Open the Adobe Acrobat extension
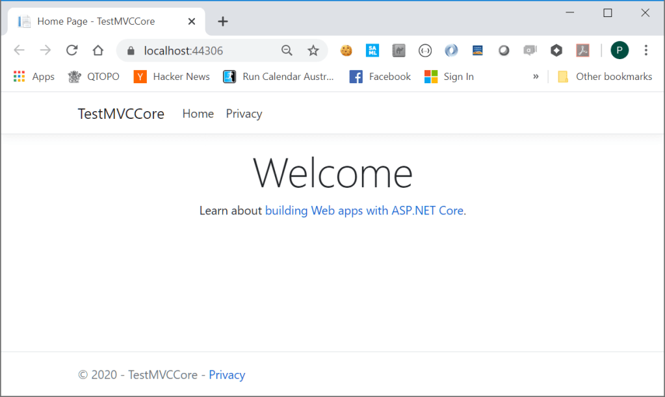The width and height of the screenshot is (665, 397). pyautogui.click(x=582, y=50)
